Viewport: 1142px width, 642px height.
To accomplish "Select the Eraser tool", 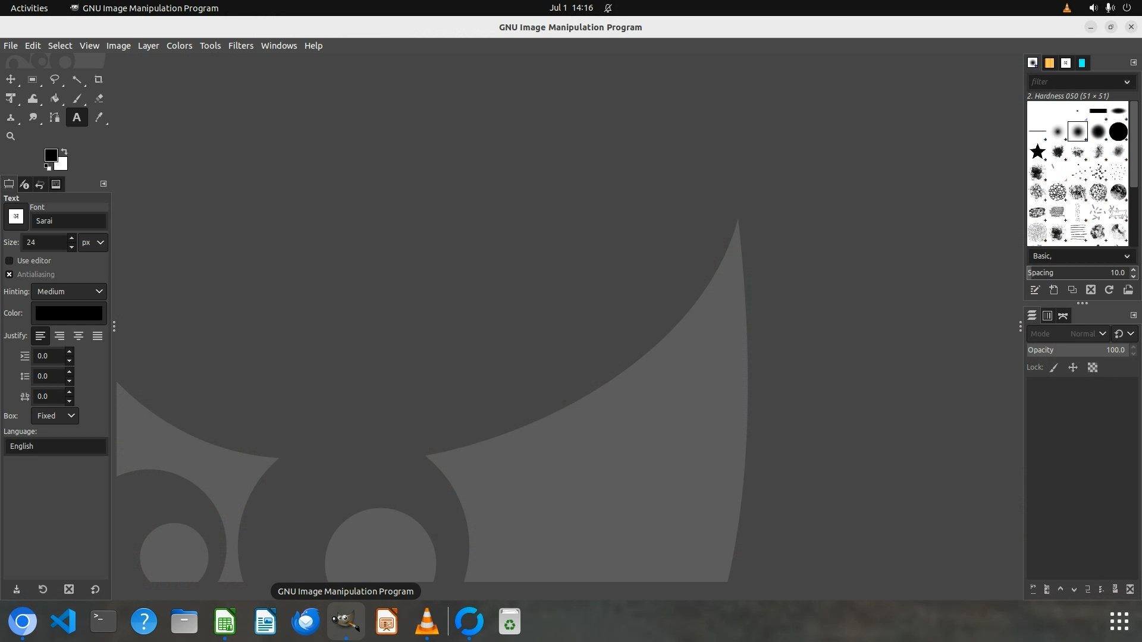I will tap(99, 99).
